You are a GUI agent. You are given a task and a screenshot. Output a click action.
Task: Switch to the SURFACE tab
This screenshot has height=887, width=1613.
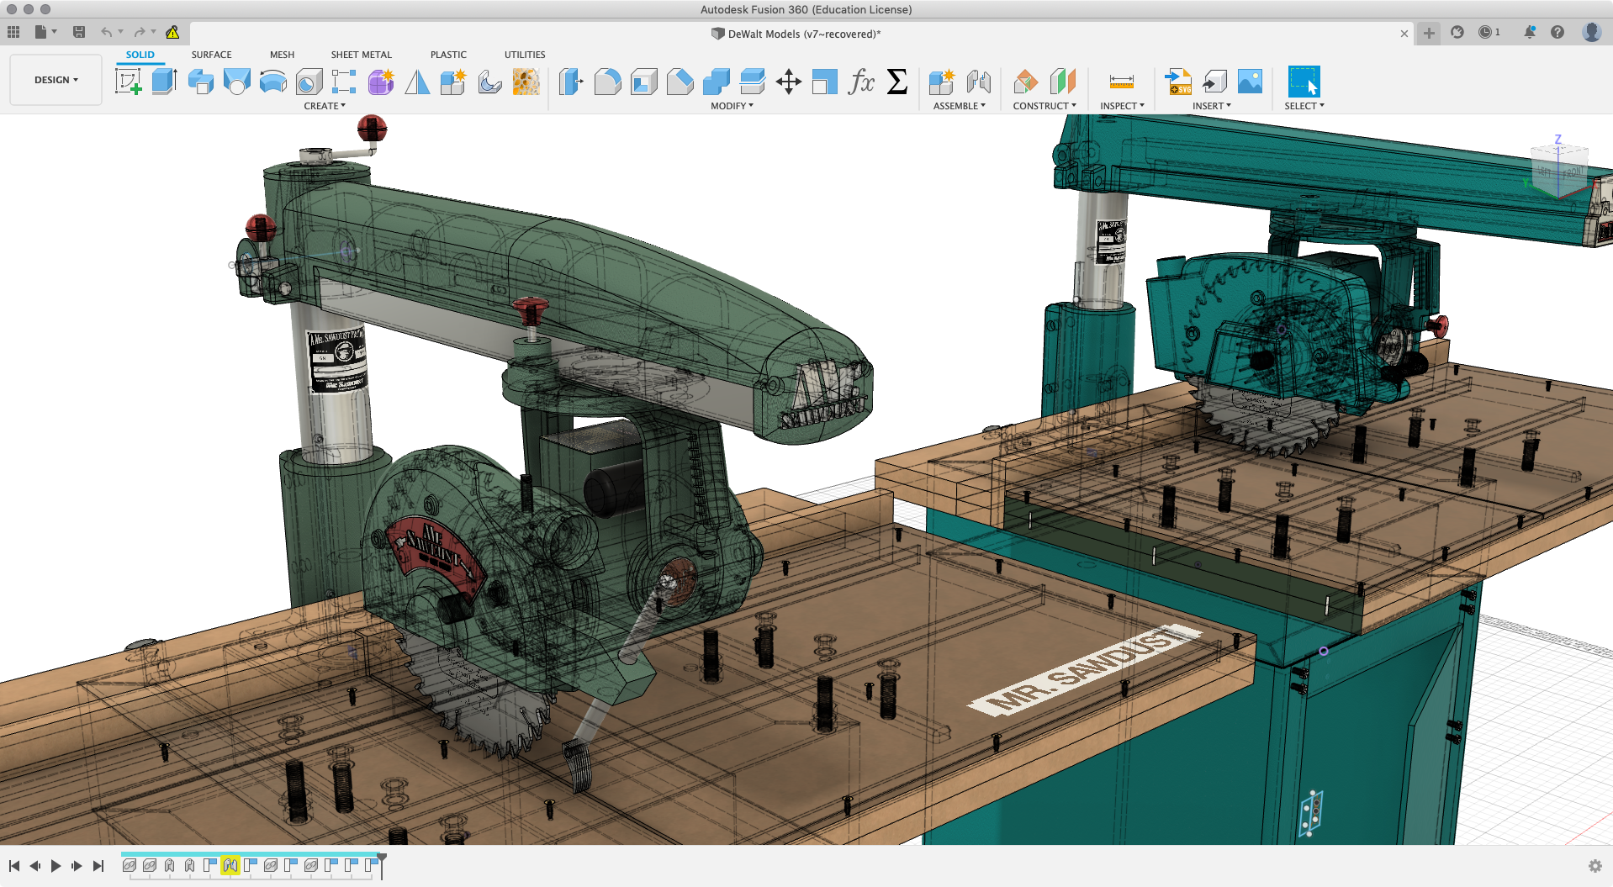point(211,55)
